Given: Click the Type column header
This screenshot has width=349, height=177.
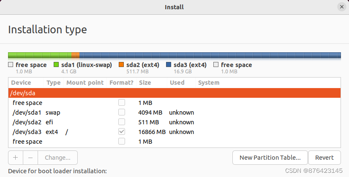Looking at the screenshot, I should point(54,83).
